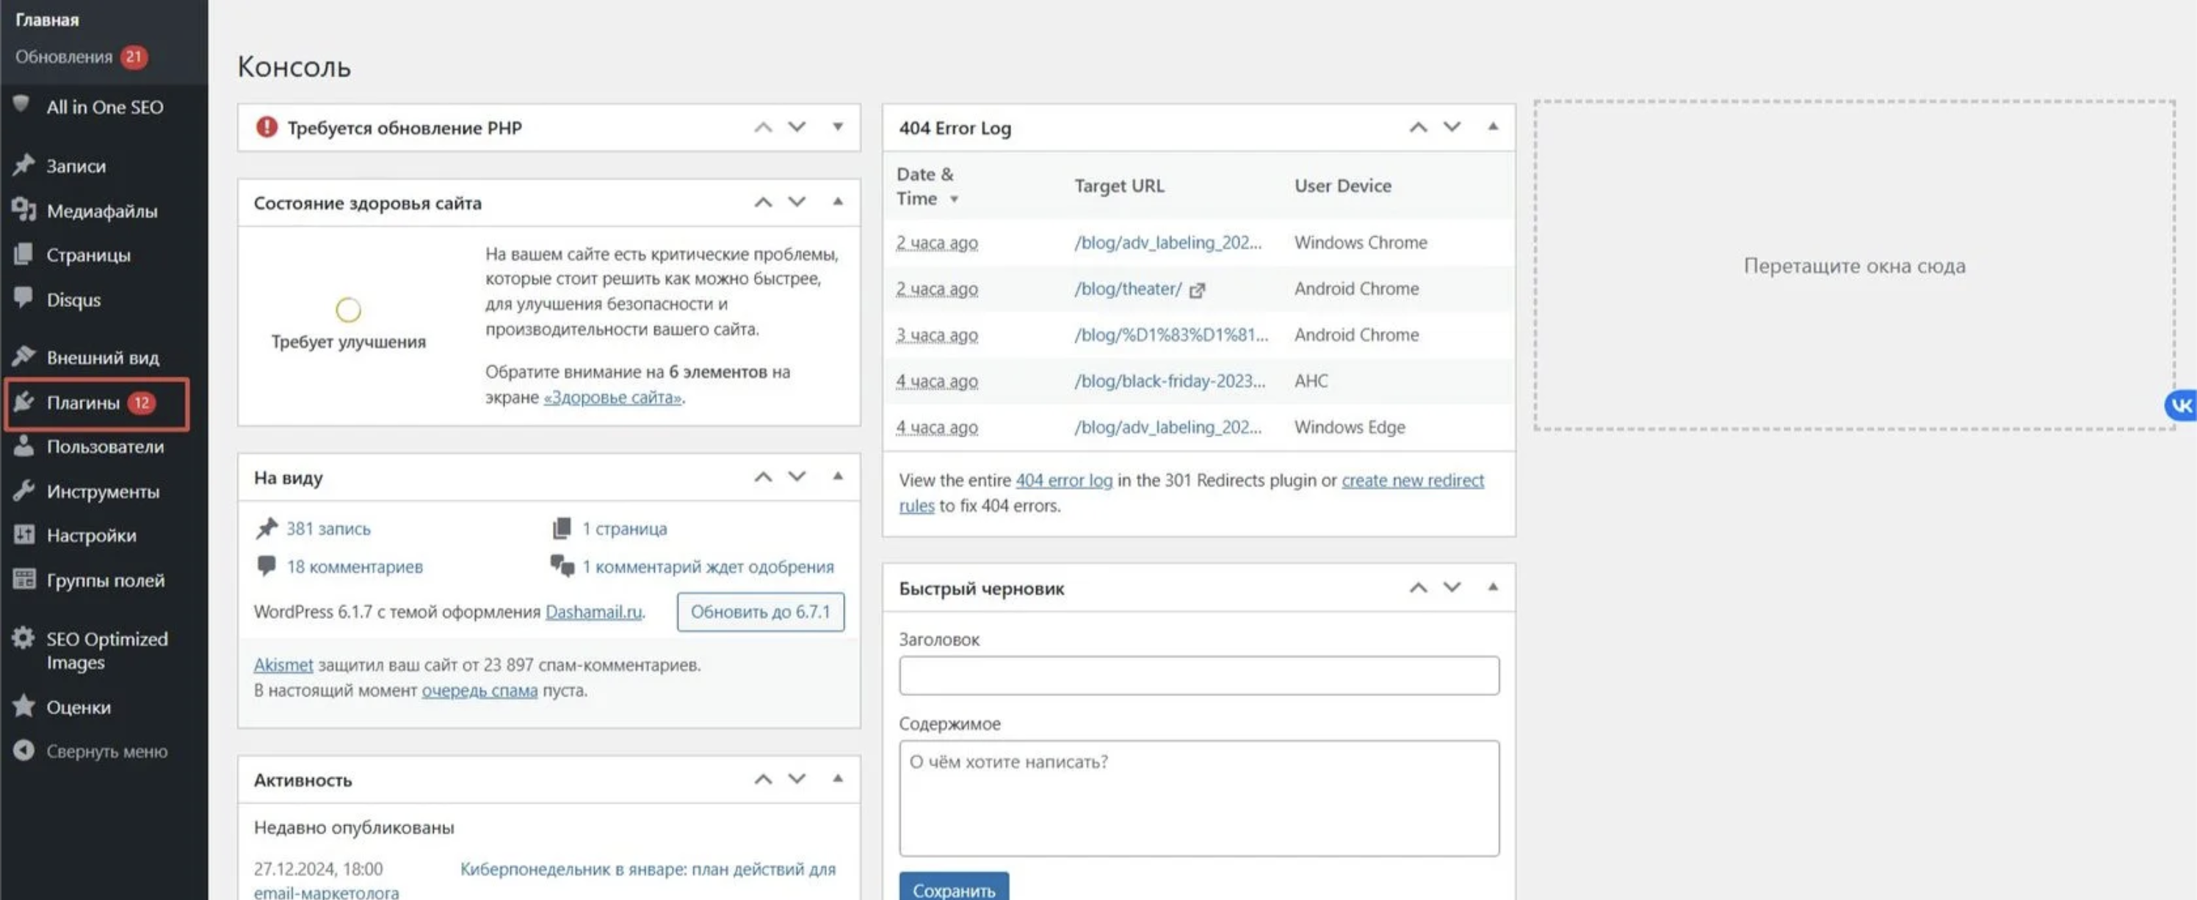
Task: Collapse the 404 Error Log panel
Action: pos(1493,127)
